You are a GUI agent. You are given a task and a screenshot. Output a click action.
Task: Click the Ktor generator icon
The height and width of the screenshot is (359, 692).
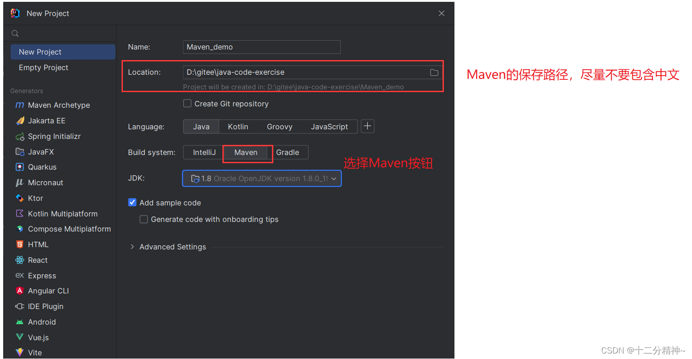pos(20,198)
